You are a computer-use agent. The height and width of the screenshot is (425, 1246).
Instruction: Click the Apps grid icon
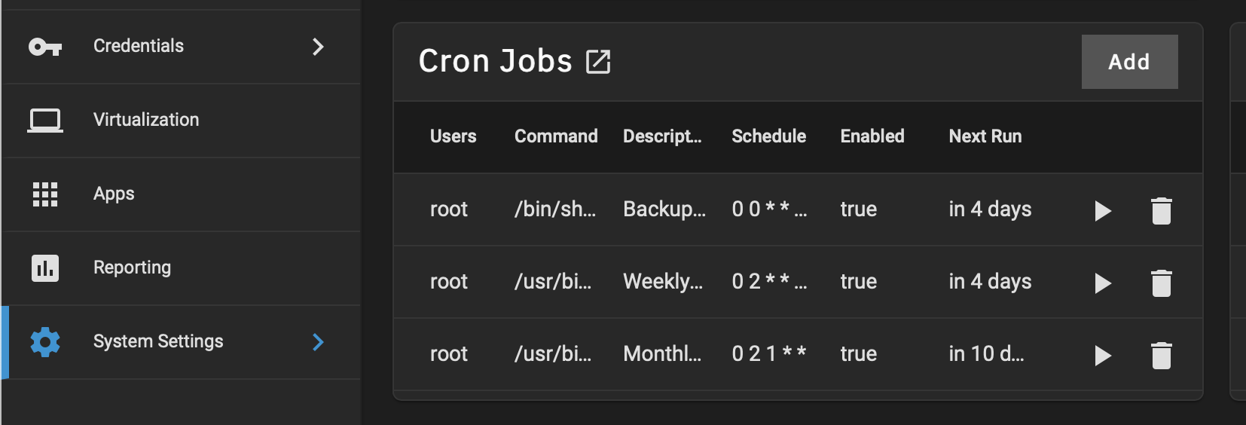pyautogui.click(x=45, y=194)
